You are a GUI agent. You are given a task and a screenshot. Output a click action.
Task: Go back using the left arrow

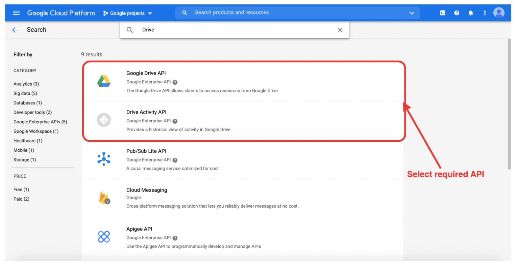pyautogui.click(x=15, y=30)
